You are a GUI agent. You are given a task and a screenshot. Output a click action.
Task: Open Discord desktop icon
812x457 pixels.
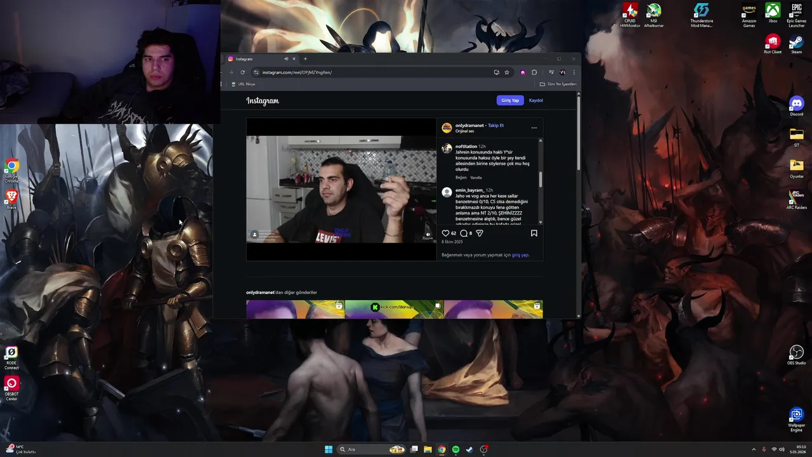coord(796,106)
